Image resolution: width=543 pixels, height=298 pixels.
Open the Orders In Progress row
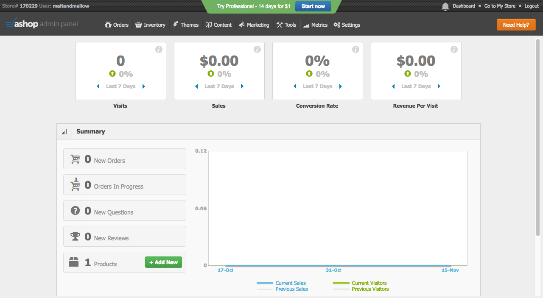(125, 185)
